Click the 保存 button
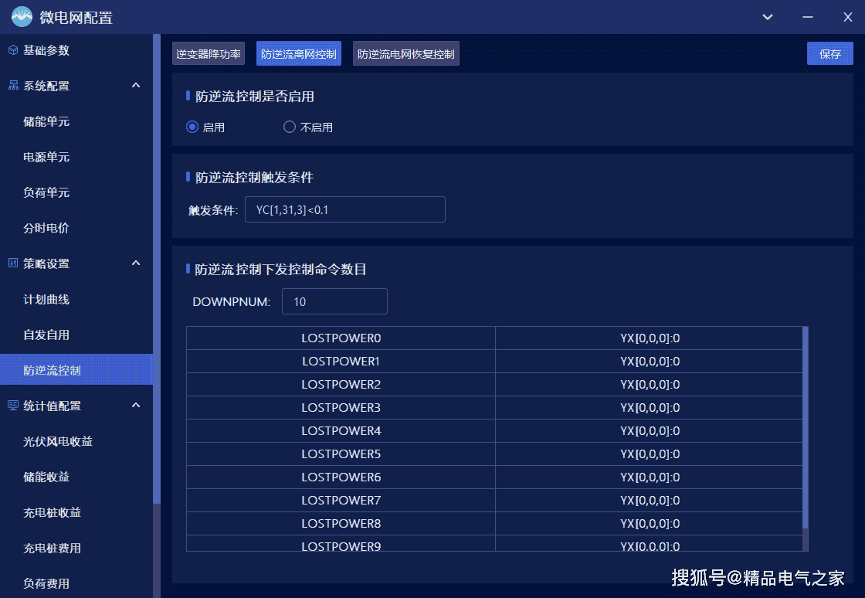Screen dimensions: 865x598 click(830, 54)
